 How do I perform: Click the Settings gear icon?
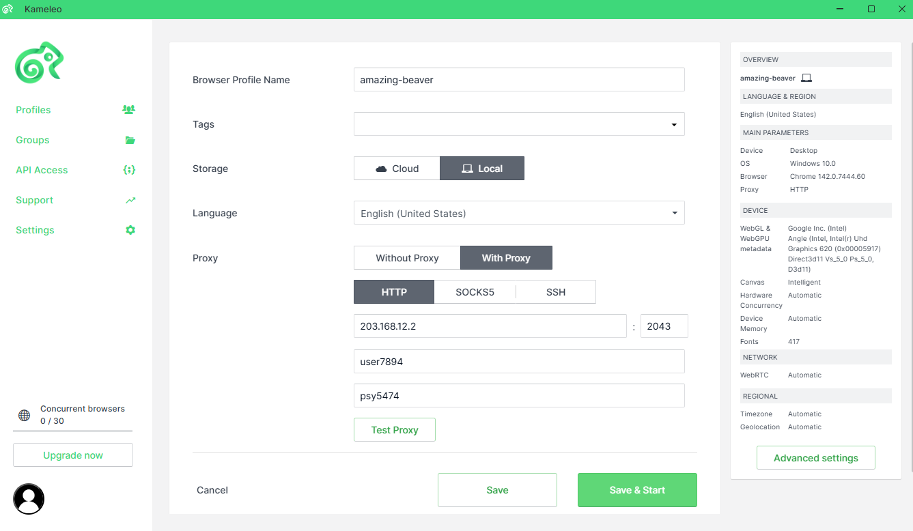point(130,230)
